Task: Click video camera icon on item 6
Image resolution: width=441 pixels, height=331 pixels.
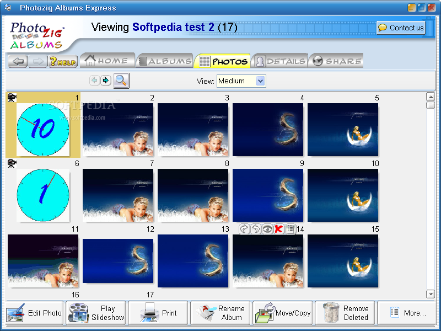Action: coord(12,163)
